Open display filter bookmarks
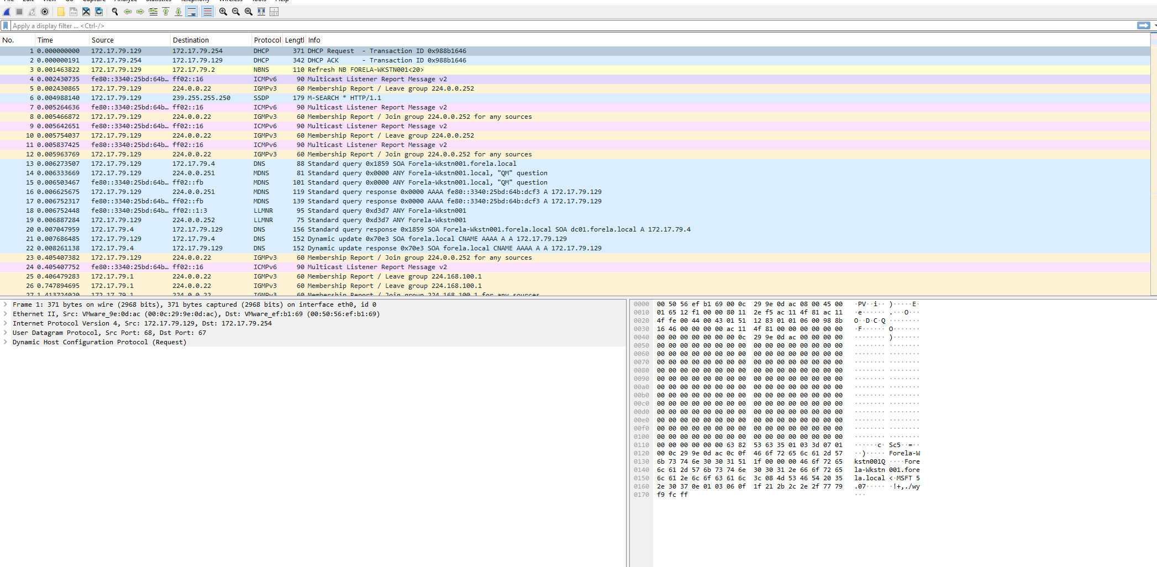The width and height of the screenshot is (1157, 567). click(6, 25)
